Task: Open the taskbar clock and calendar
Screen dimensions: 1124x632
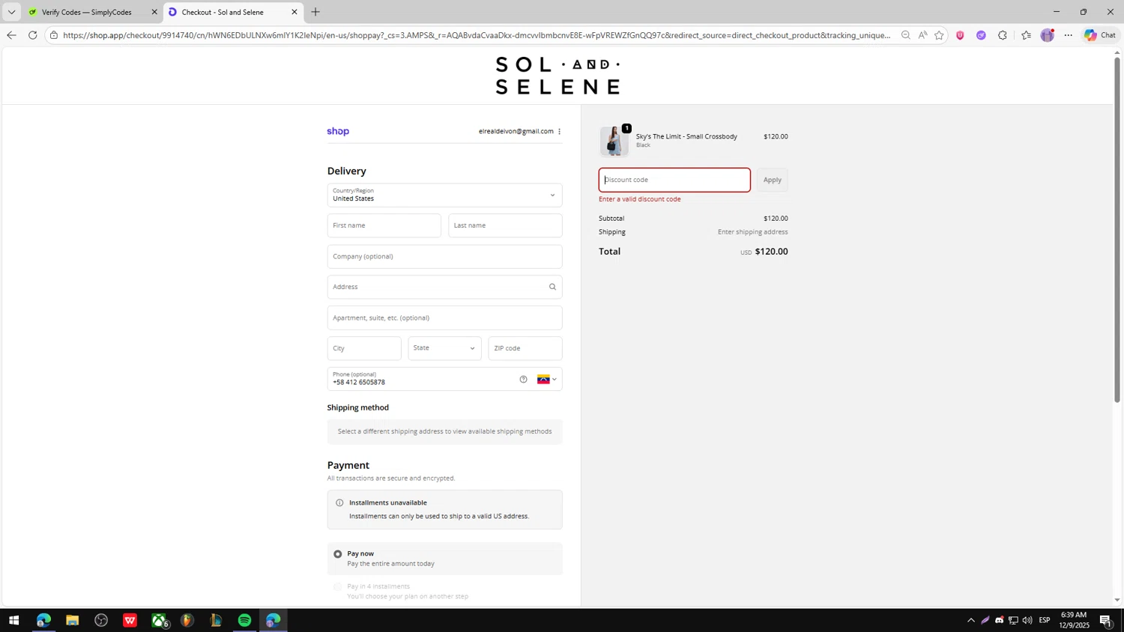Action: coord(1074,620)
